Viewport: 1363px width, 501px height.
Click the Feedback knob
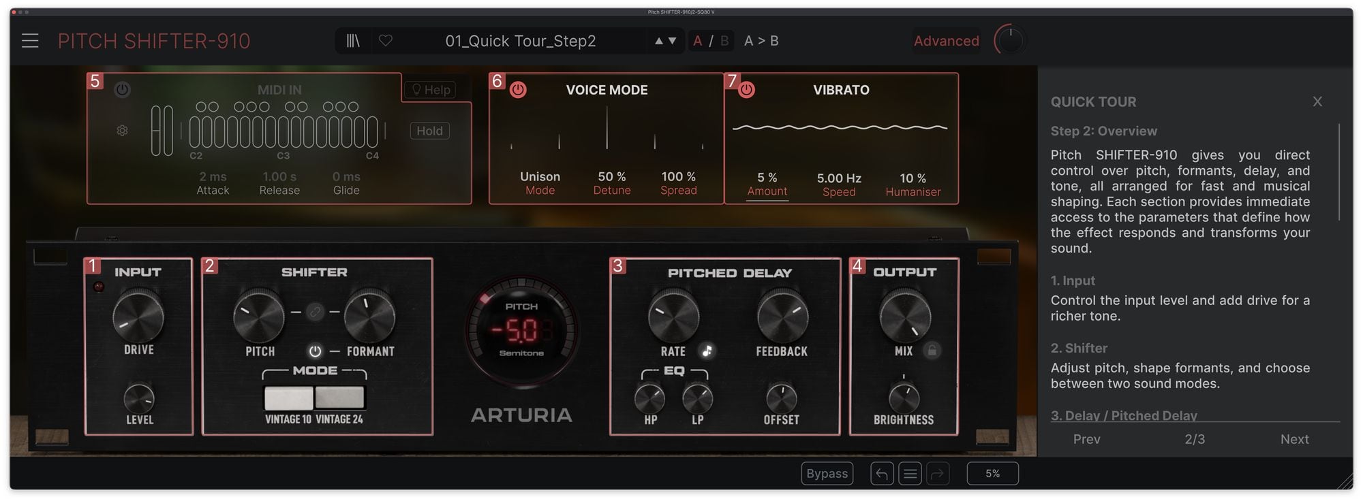tap(782, 317)
